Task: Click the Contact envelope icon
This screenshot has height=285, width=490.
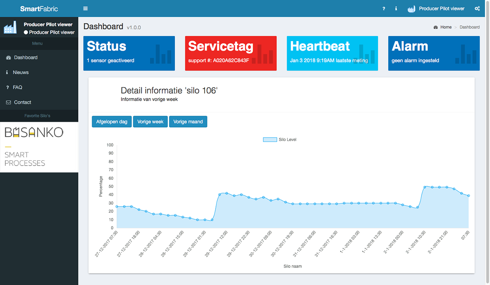Action: [x=8, y=102]
